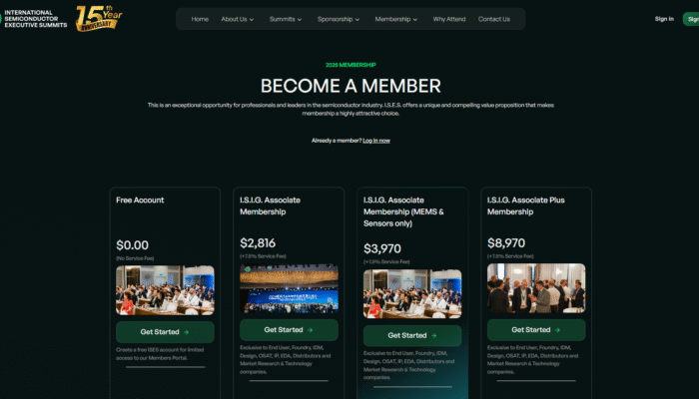
Task: Open the Why Attend page
Action: click(x=449, y=19)
